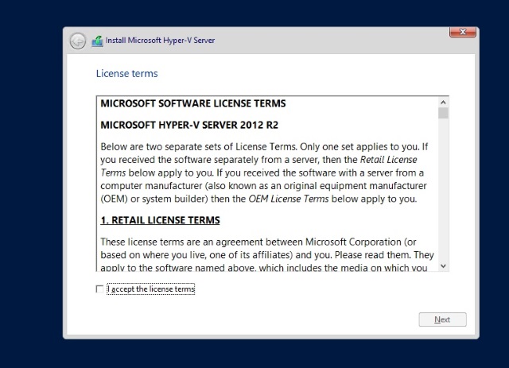Click paragraph starting "Below are two separate"
509x368 pixels.
(x=264, y=172)
